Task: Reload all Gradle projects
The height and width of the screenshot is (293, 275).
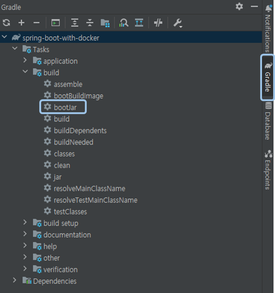Action: 7,23
